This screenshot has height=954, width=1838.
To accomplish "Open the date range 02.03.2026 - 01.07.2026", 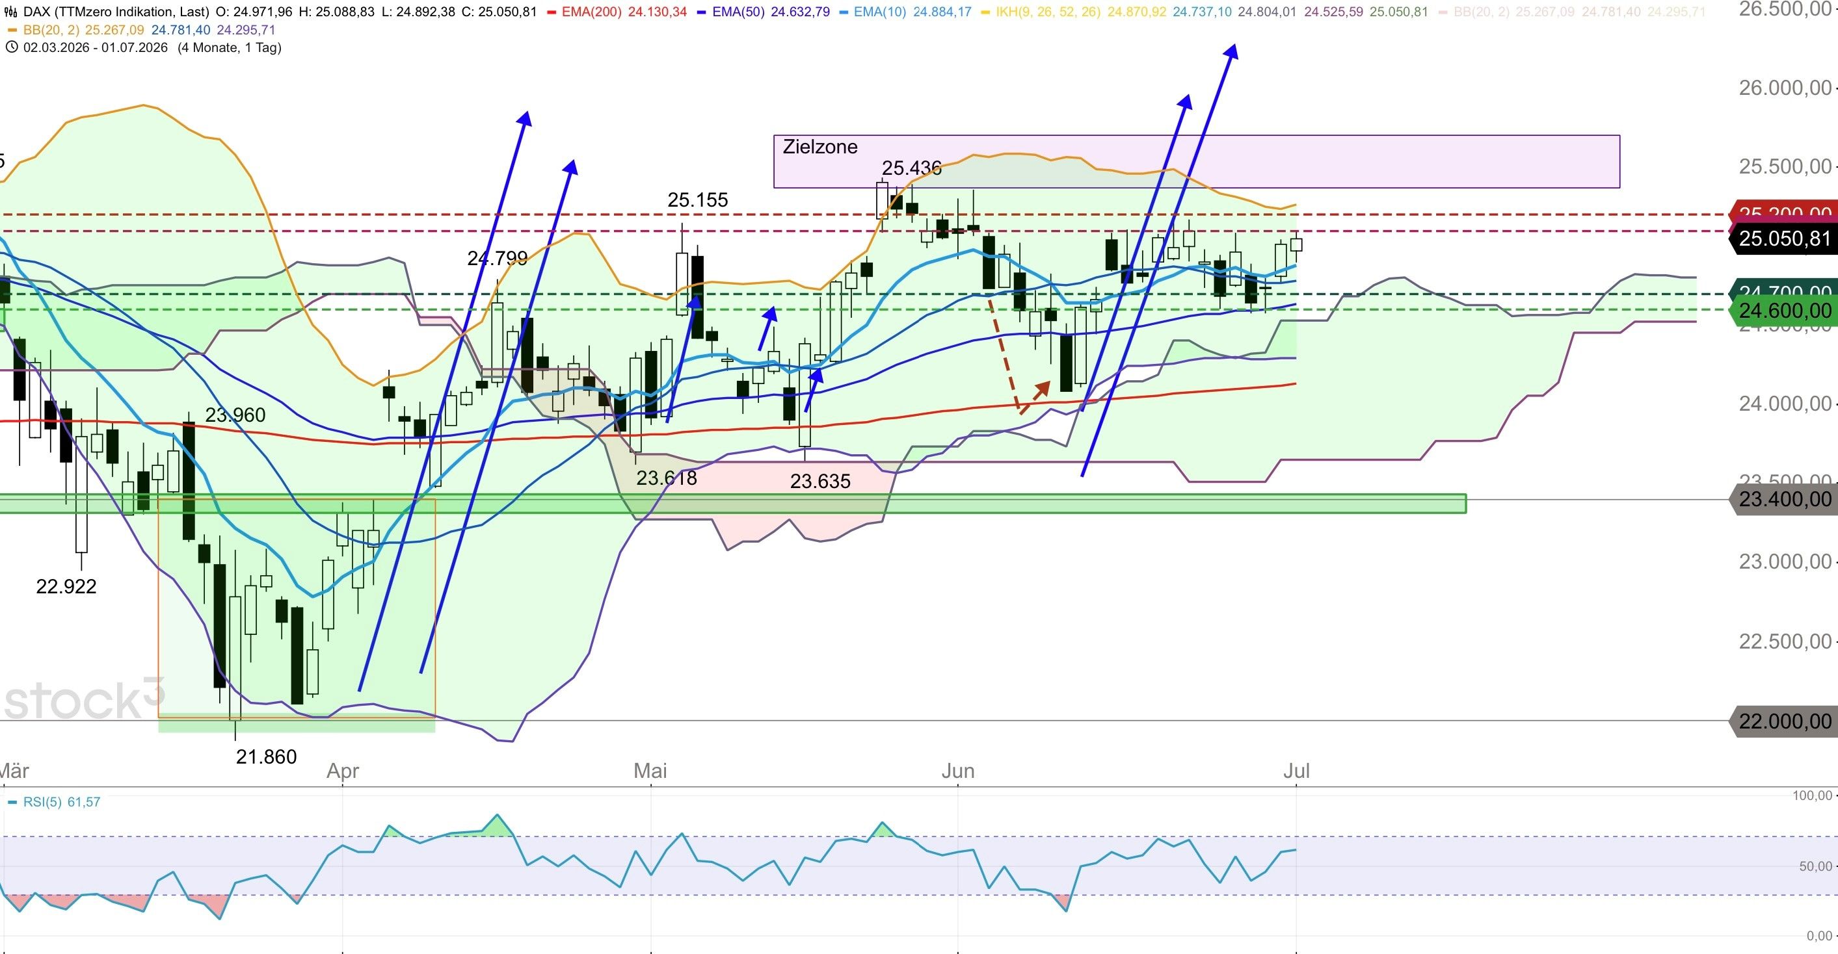I will (96, 47).
